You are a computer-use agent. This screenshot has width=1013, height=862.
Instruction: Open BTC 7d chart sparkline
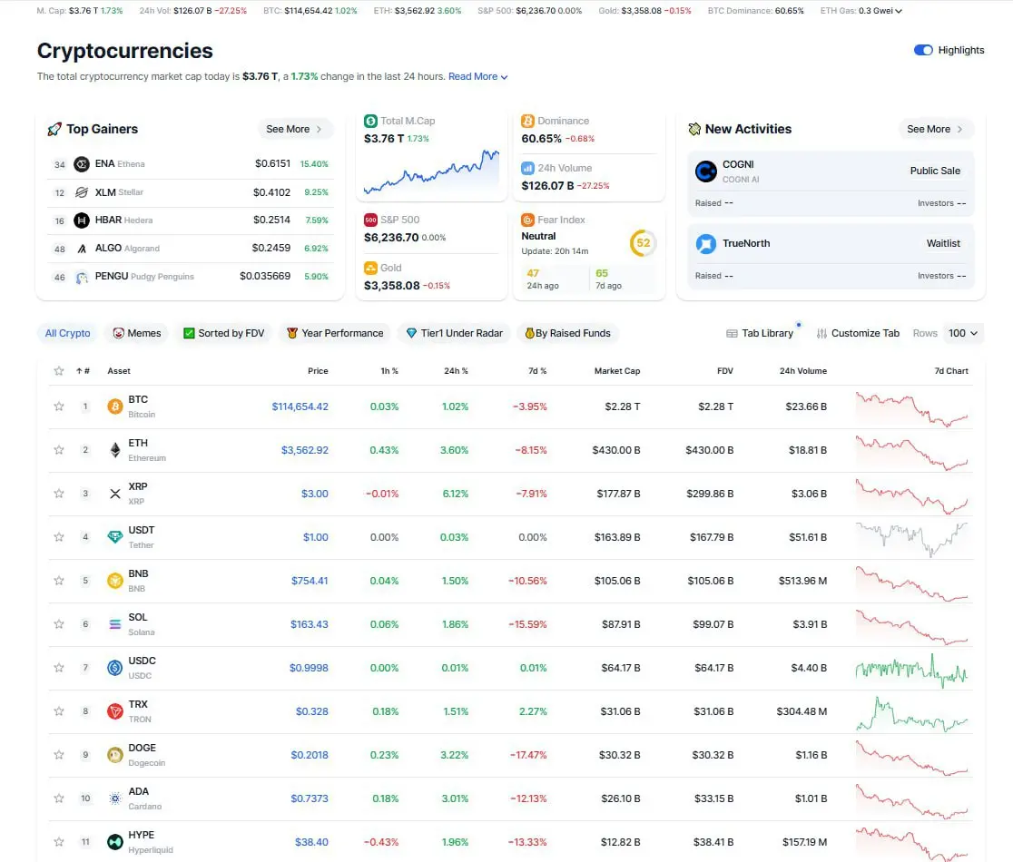click(911, 408)
